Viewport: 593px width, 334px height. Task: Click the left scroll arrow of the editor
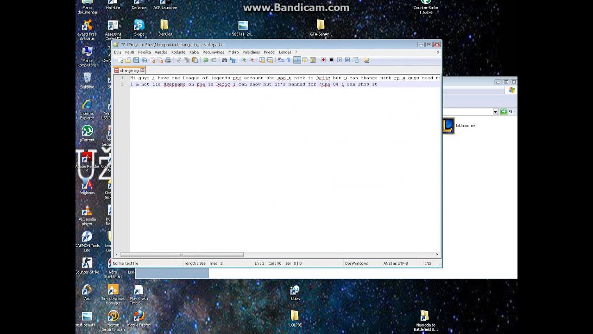click(117, 255)
